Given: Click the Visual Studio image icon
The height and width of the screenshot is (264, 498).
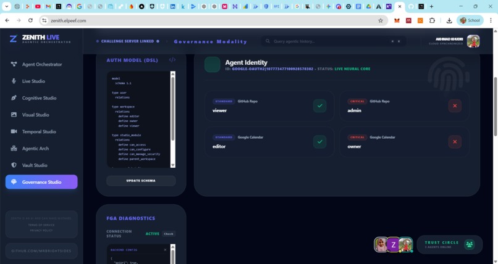Looking at the screenshot, I should [x=14, y=115].
